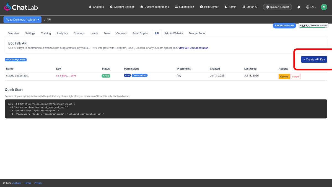The image size is (332, 187).
Task: Switch to the Training tab
Action: click(x=46, y=33)
